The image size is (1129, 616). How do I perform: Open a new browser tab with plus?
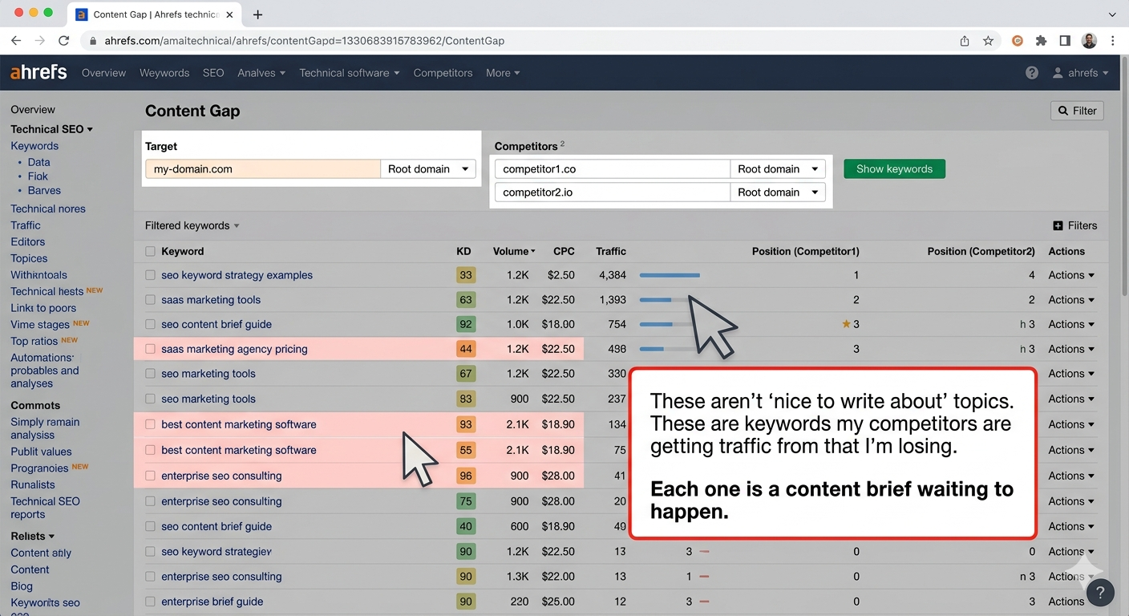[257, 14]
